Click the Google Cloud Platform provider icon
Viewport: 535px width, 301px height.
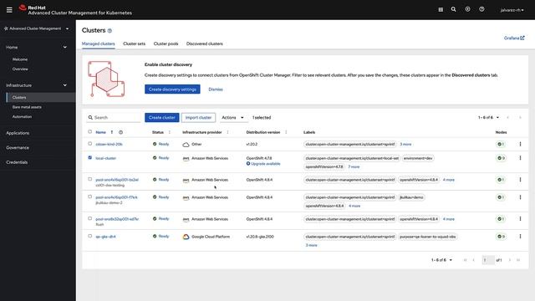coord(186,237)
